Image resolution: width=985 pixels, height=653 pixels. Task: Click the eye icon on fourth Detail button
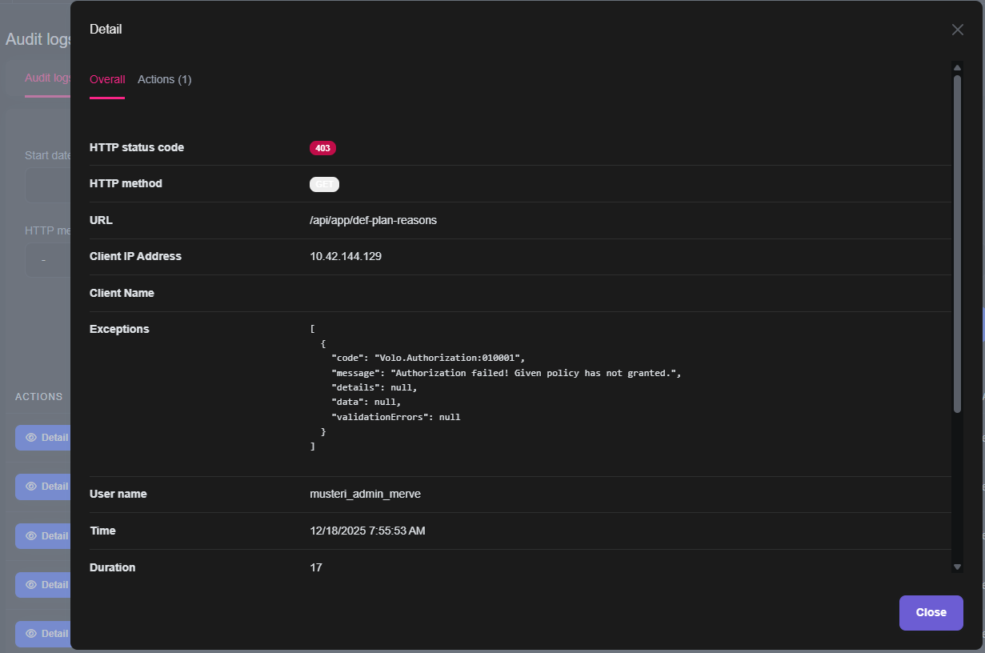pos(31,585)
